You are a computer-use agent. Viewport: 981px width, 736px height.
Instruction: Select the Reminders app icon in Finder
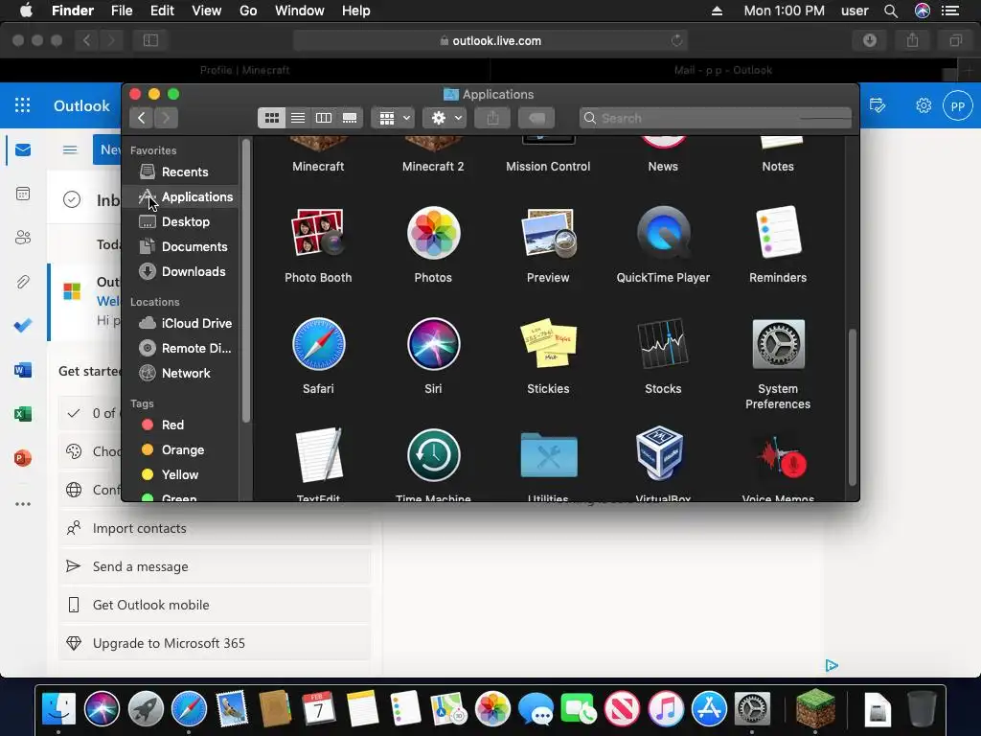coord(778,233)
